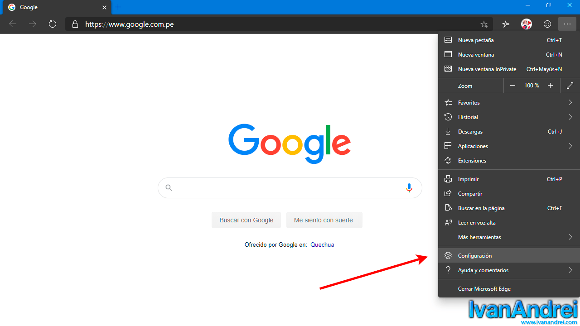Select Nueva pestaña menu entry
The height and width of the screenshot is (326, 580).
coord(509,40)
